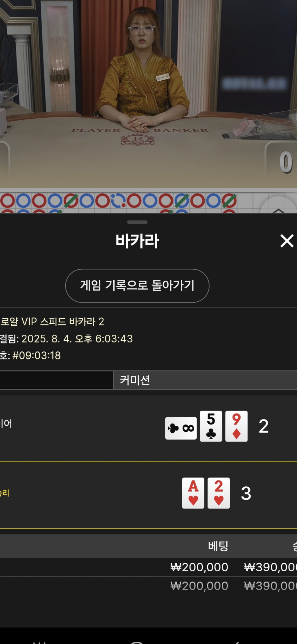
Task: Select the dark tab left of 커미션
Action: click(x=56, y=380)
